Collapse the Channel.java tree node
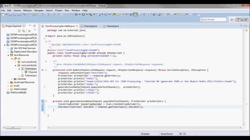The width and height of the screenshot is (250, 140). coord(19,69)
